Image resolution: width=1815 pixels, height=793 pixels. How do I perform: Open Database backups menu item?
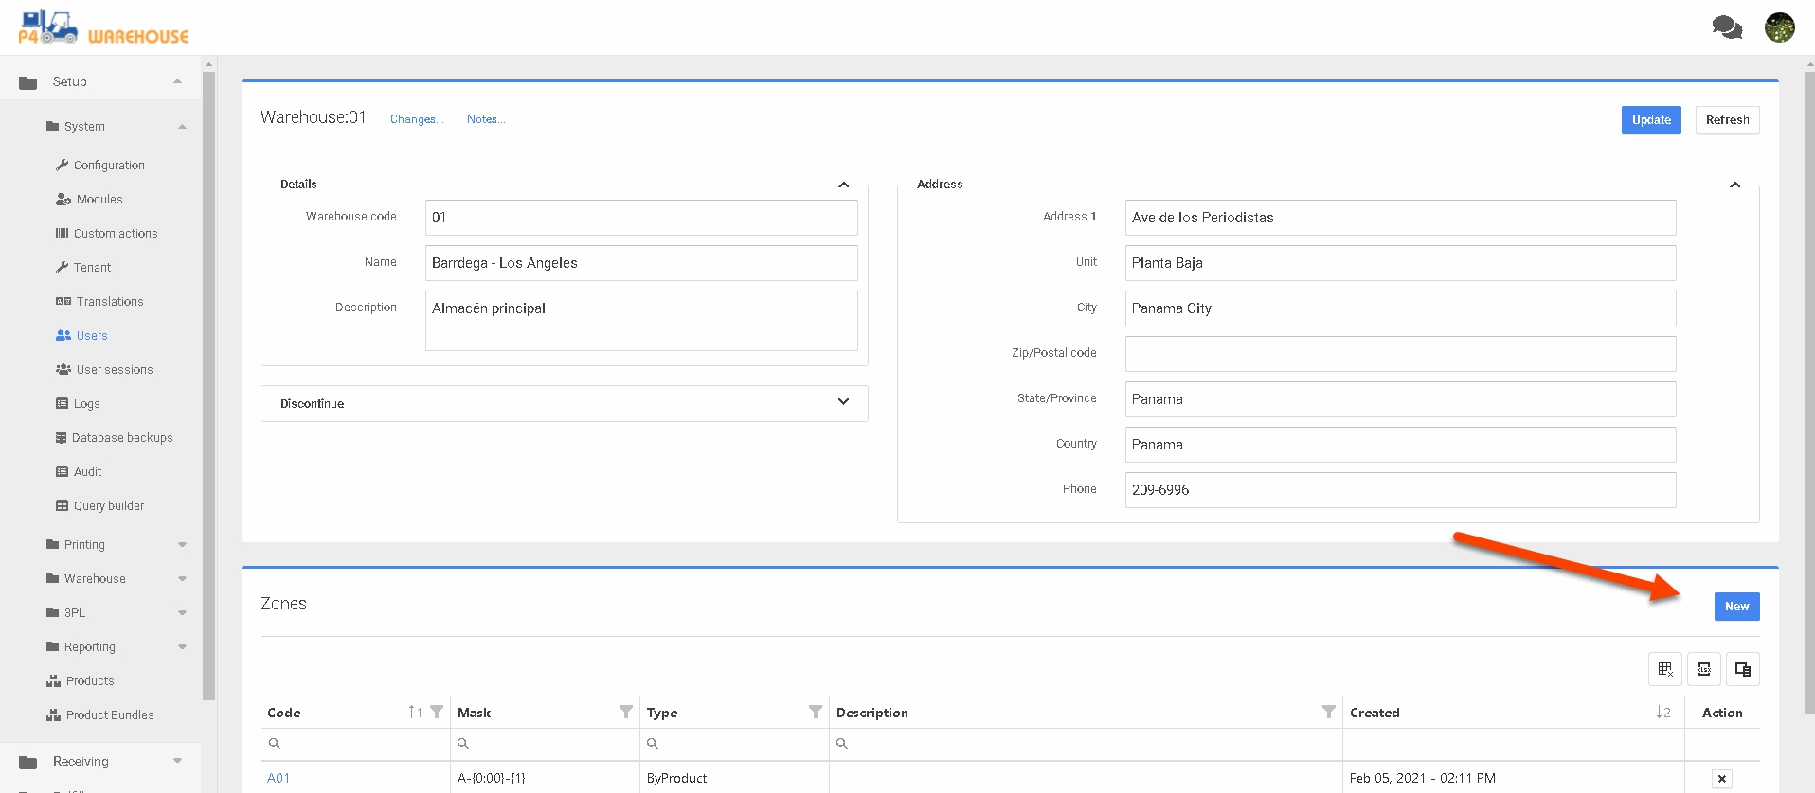click(122, 437)
